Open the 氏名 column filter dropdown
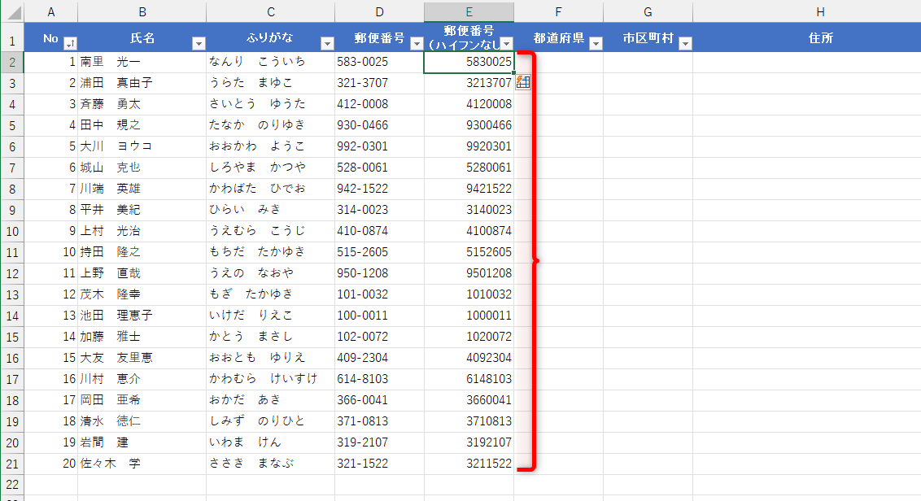 click(x=199, y=43)
